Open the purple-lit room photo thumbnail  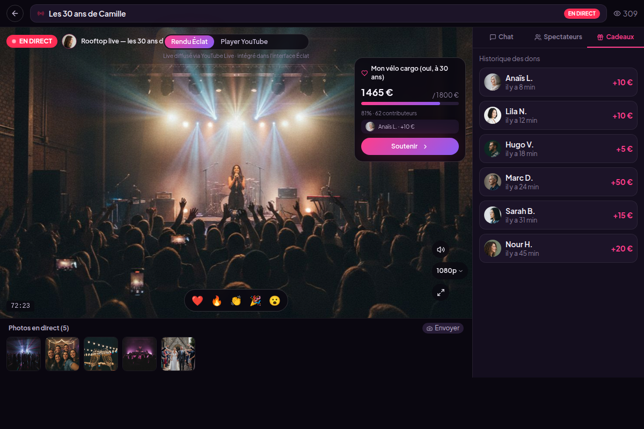pyautogui.click(x=140, y=354)
